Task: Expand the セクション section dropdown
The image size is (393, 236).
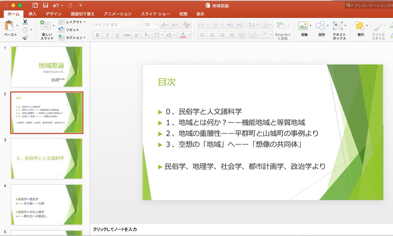Action: pyautogui.click(x=84, y=38)
